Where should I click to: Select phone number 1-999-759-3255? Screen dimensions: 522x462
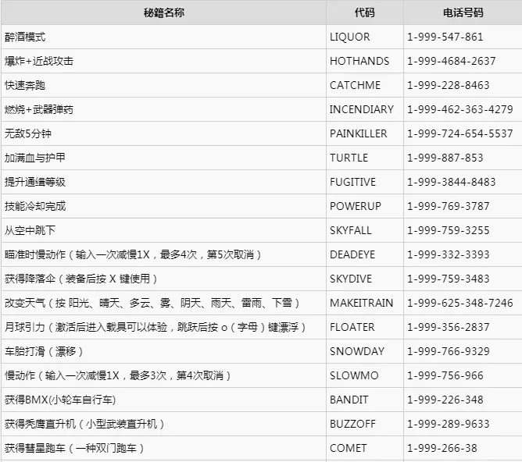[448, 231]
